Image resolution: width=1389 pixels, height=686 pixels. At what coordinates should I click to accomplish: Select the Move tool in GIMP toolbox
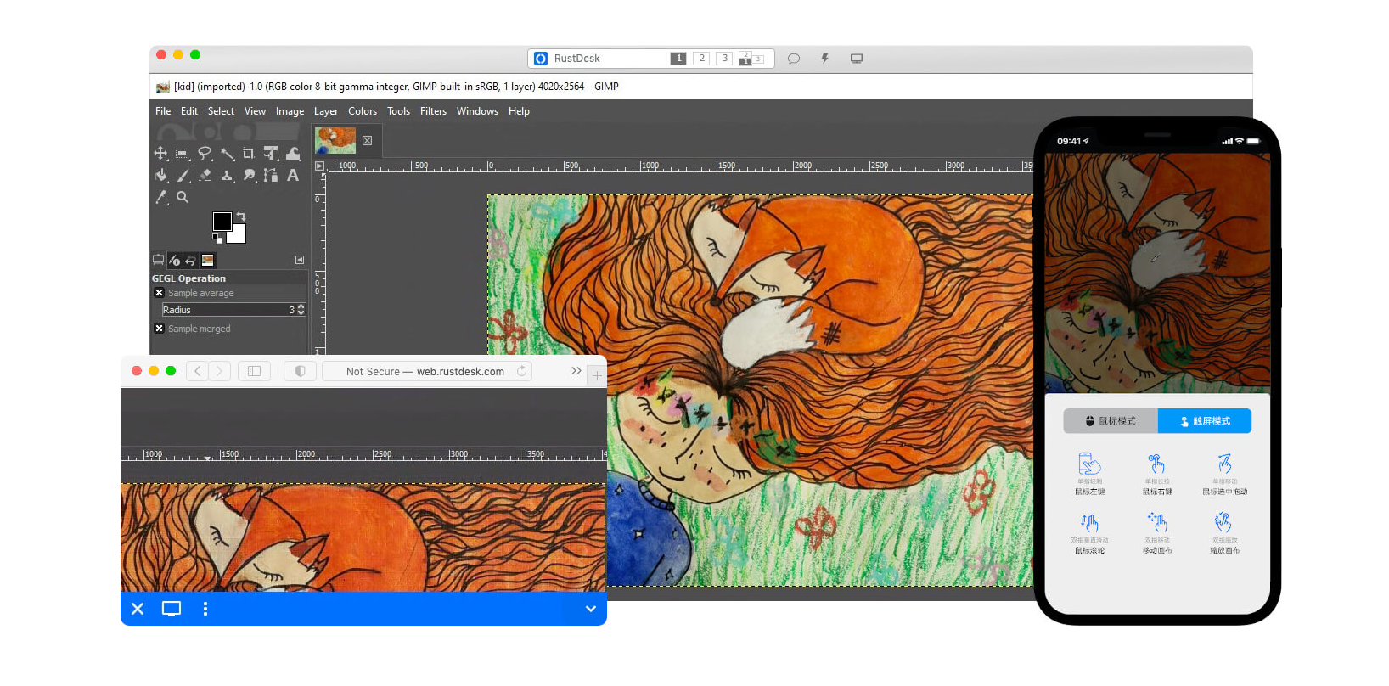coord(160,154)
